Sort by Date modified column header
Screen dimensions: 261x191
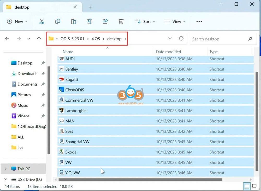168,52
